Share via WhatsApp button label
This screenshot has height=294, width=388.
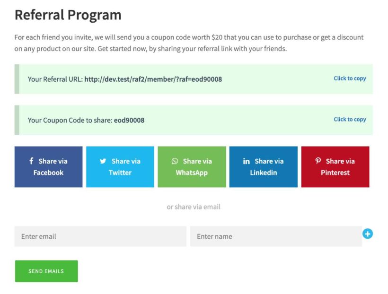coord(192,167)
